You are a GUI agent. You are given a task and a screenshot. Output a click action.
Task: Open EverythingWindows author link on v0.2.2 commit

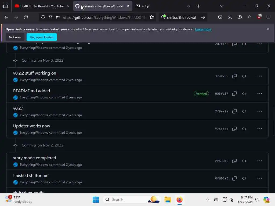[34, 80]
